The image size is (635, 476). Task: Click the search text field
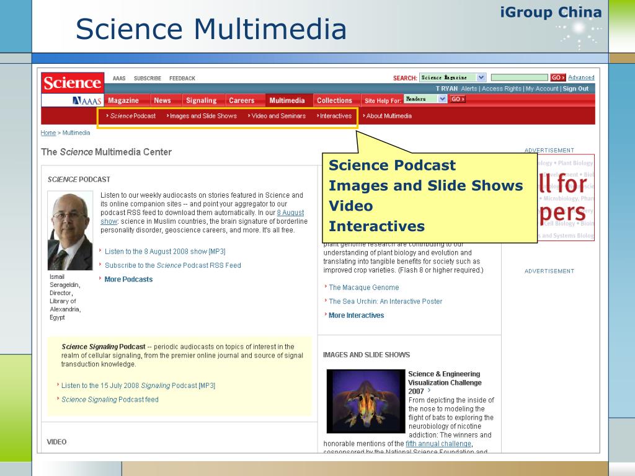[519, 77]
